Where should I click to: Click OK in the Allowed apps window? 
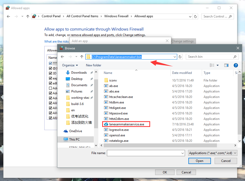(165, 172)
